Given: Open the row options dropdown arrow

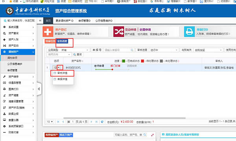Looking at the screenshot, I should point(59,68).
